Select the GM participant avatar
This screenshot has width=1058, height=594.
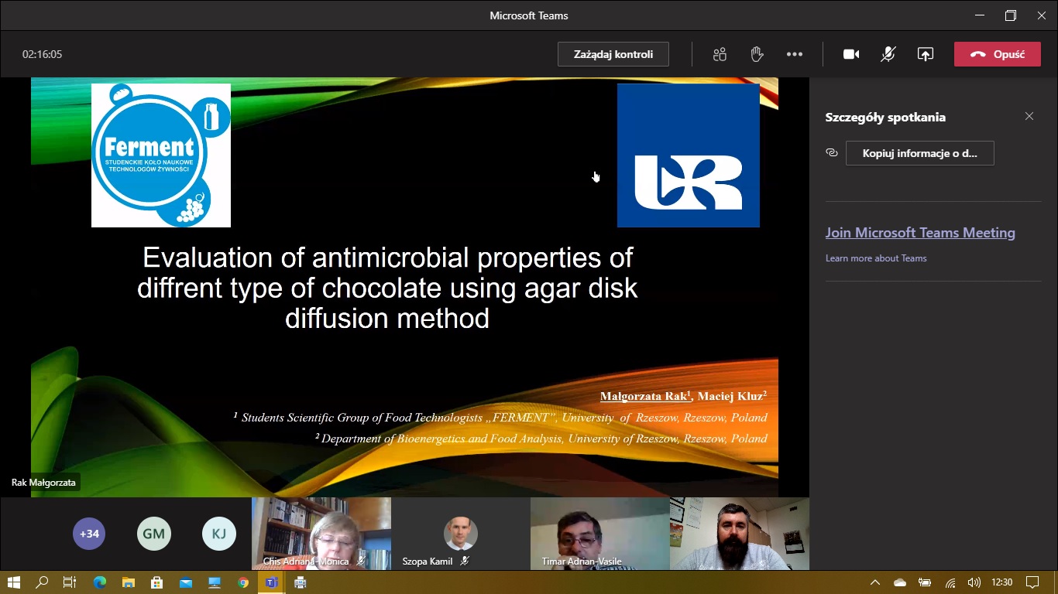point(153,534)
